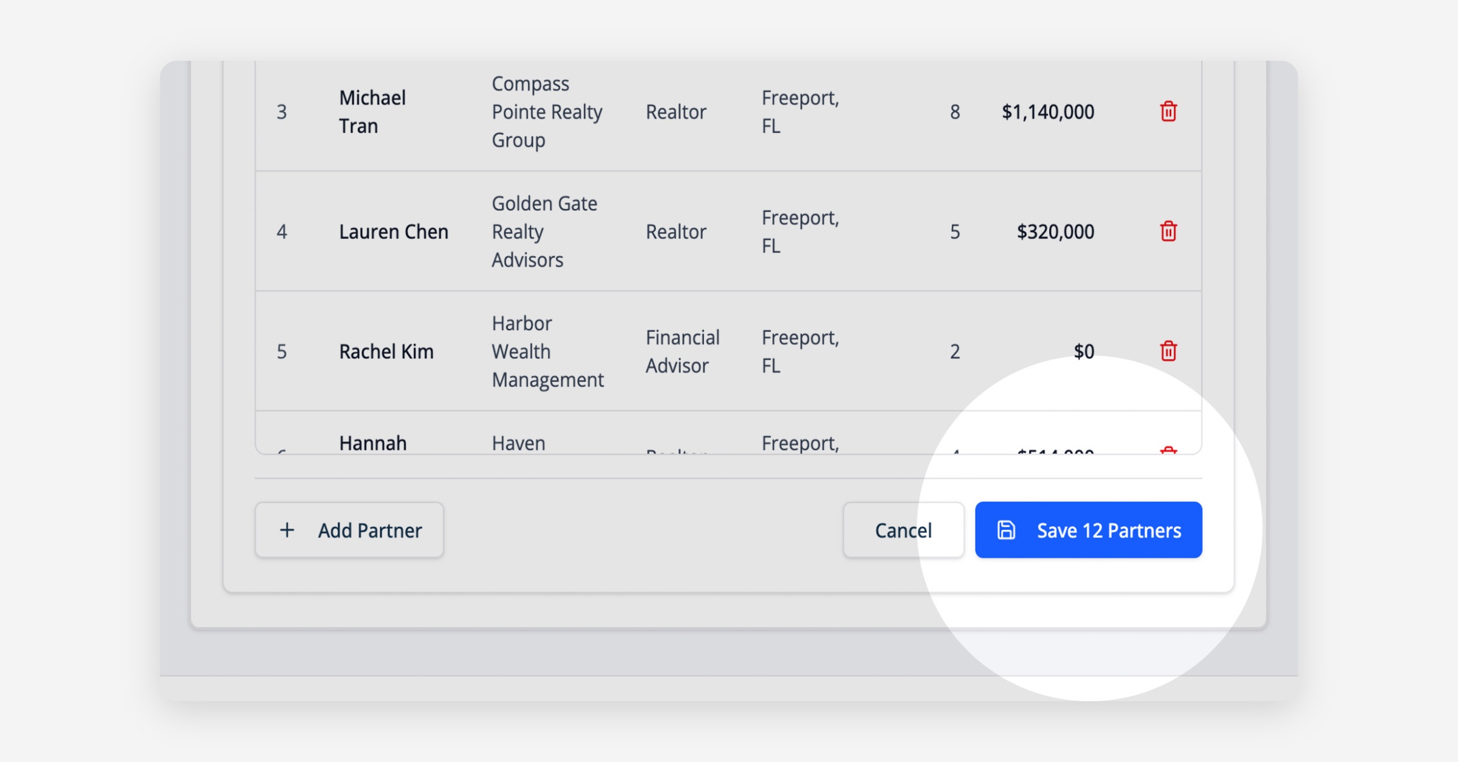Viewport: 1458px width, 762px height.
Task: Click the partially visible trash icon for Hannah
Action: [1168, 450]
